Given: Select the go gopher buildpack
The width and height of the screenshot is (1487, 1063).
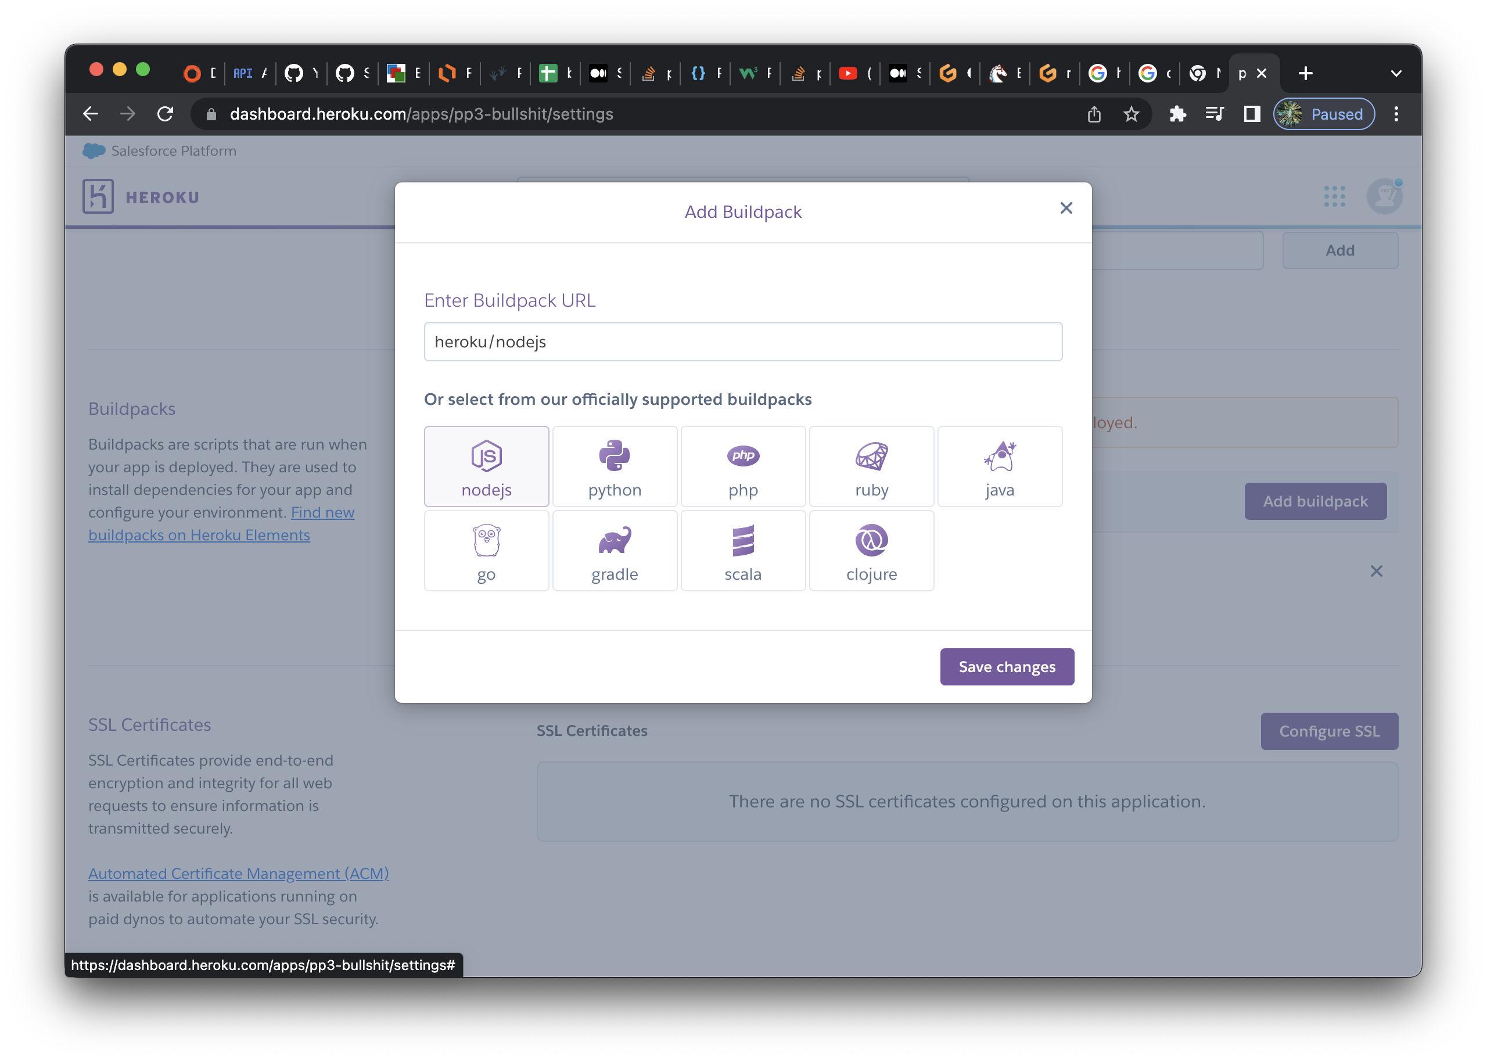Looking at the screenshot, I should 486,551.
